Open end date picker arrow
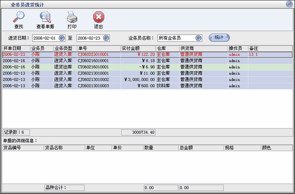 tap(106, 38)
